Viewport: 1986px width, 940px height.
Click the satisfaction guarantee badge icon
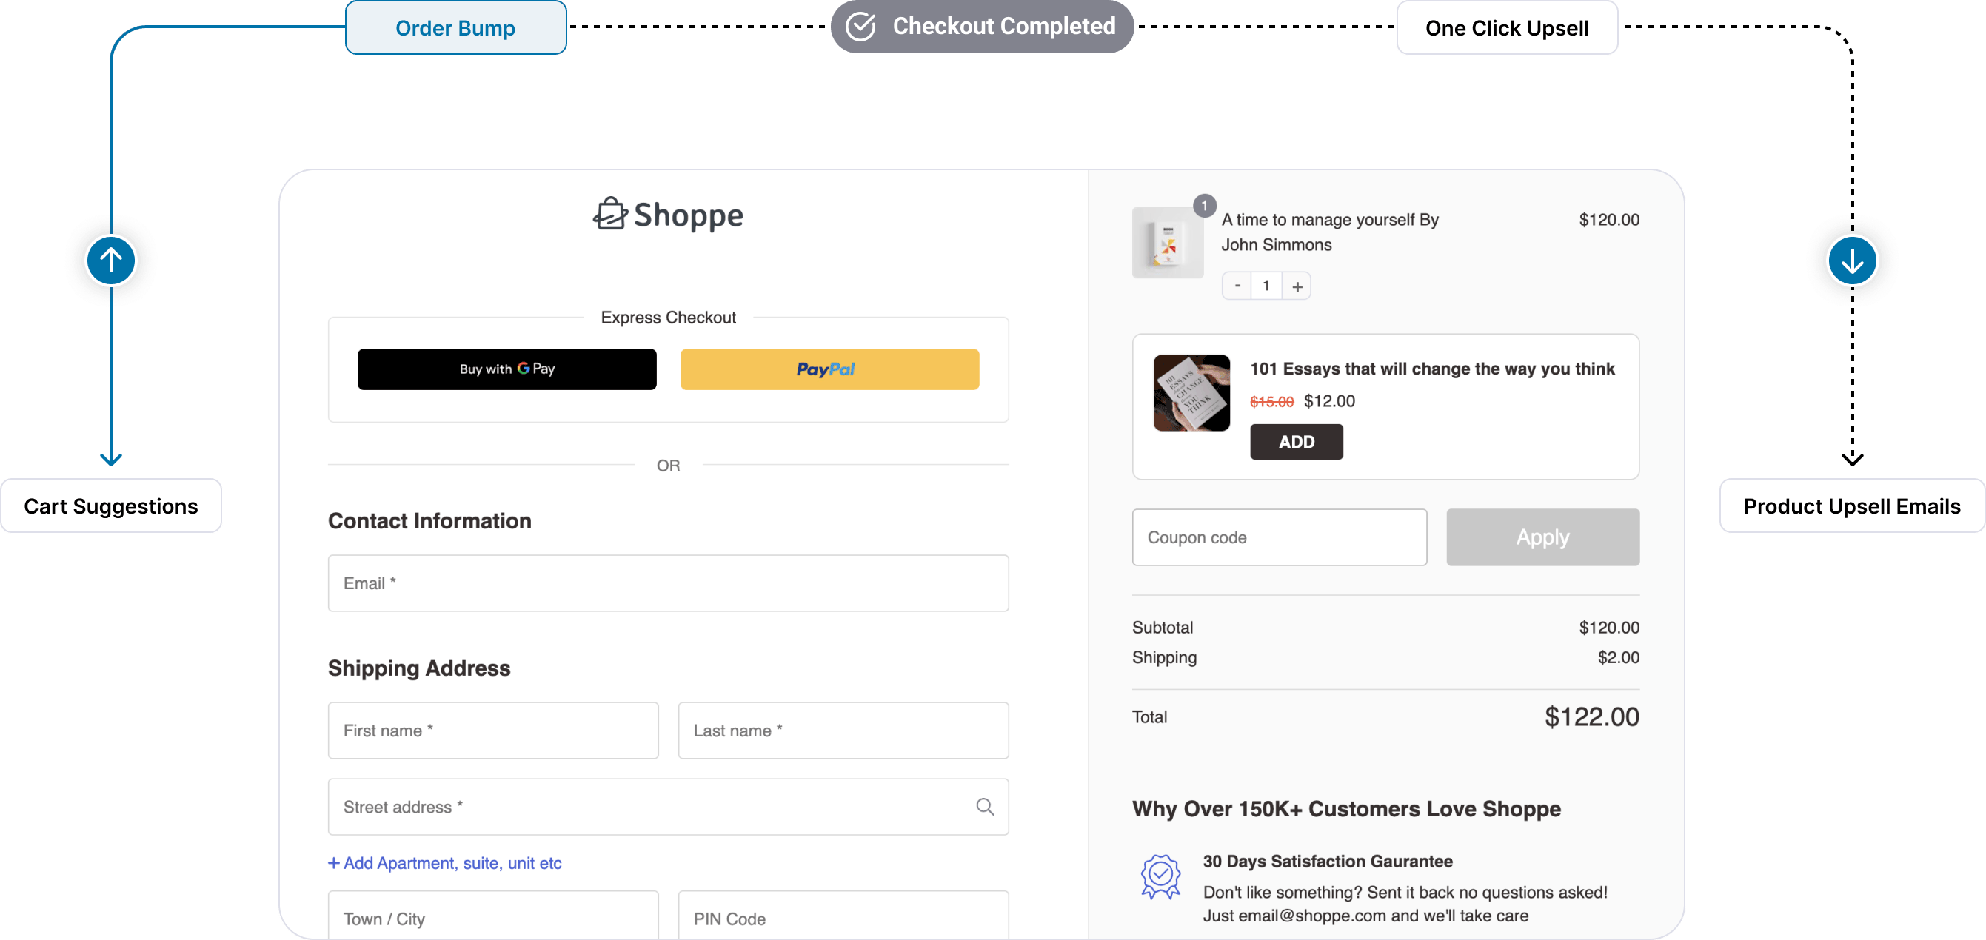pyautogui.click(x=1160, y=876)
